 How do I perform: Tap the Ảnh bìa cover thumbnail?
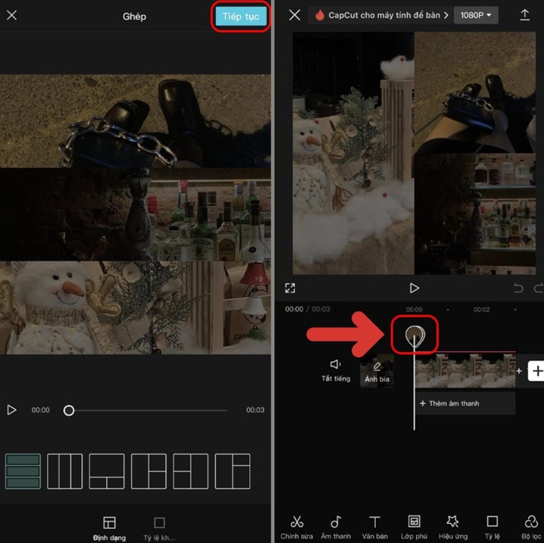[376, 372]
